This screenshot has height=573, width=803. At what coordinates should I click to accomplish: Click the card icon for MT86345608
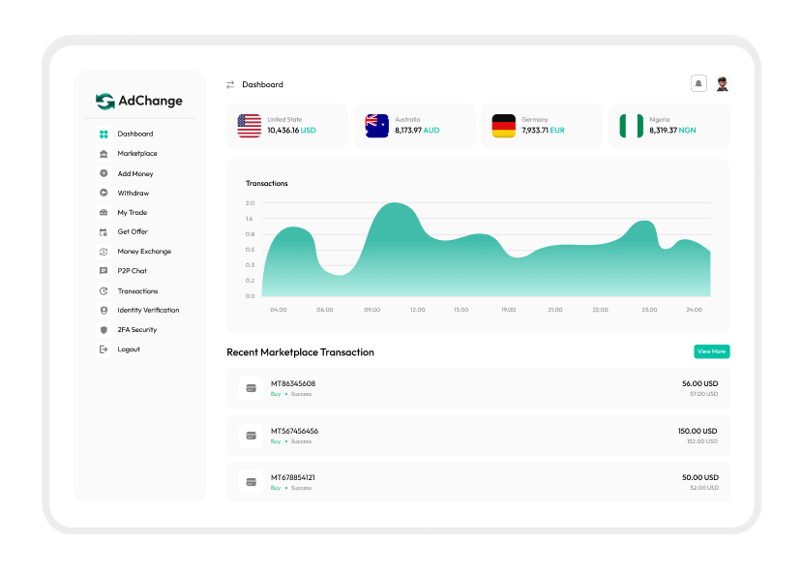[251, 388]
